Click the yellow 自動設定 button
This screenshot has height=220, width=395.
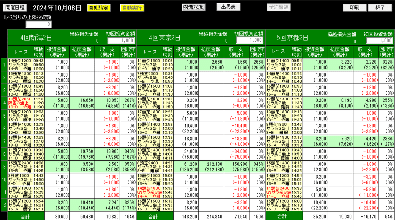click(98, 8)
